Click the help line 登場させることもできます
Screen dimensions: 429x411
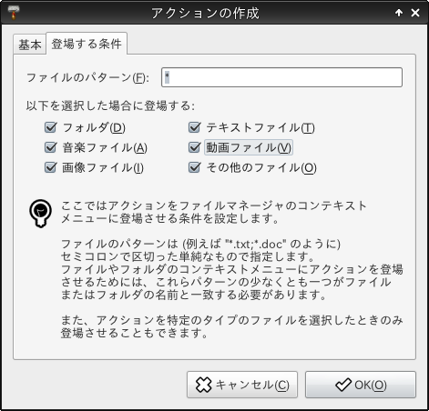click(x=134, y=333)
